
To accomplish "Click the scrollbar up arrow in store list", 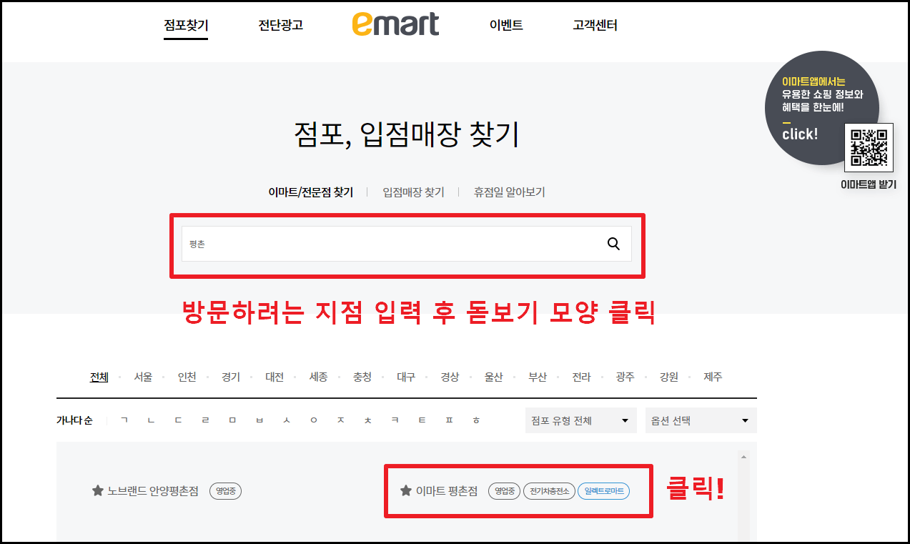I will click(743, 456).
